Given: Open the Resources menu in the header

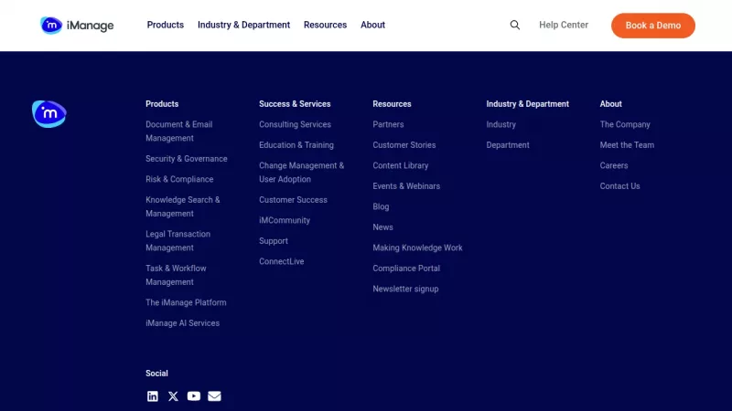Looking at the screenshot, I should [x=326, y=26].
